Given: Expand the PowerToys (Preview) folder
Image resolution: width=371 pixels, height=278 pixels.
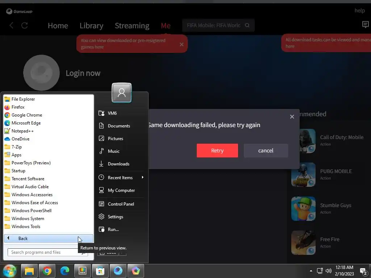Looking at the screenshot, I should click(x=49, y=163).
